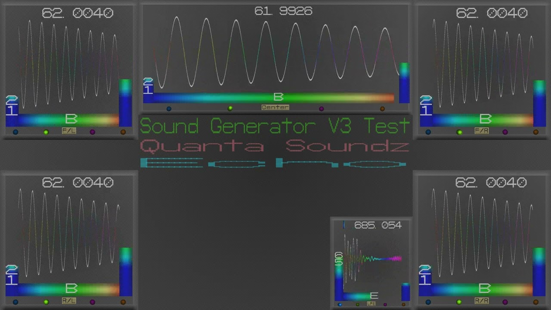Click the "Quanta Soundz" text
This screenshot has height=310, width=551.
pyautogui.click(x=275, y=146)
